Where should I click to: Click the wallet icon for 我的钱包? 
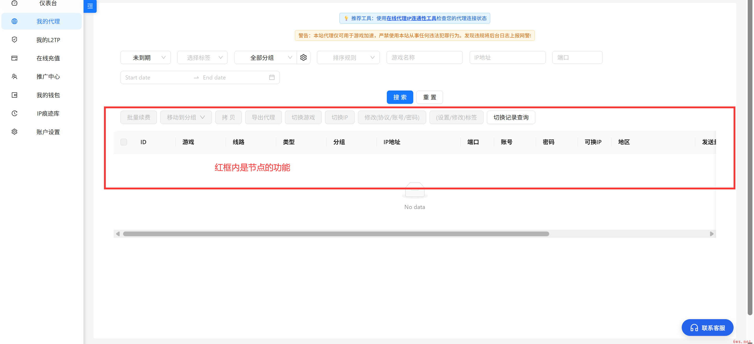14,95
